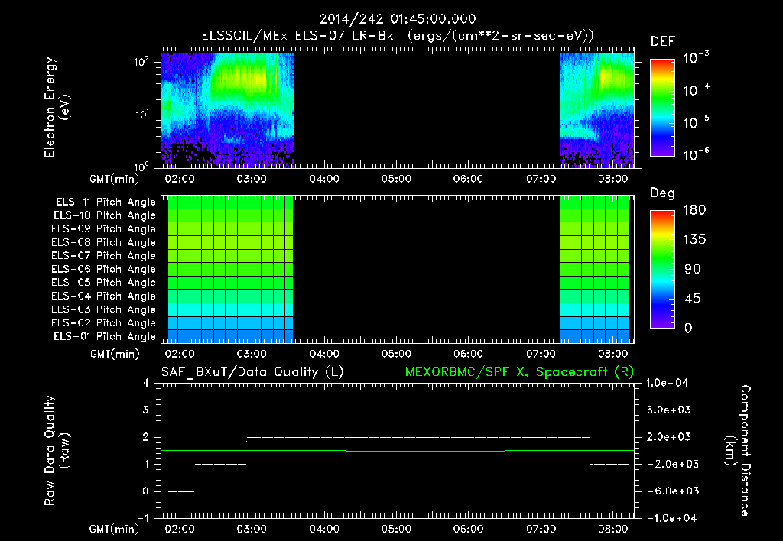Select the ELS-02 Pitch Angle label
This screenshot has height=541, width=783.
(x=104, y=323)
